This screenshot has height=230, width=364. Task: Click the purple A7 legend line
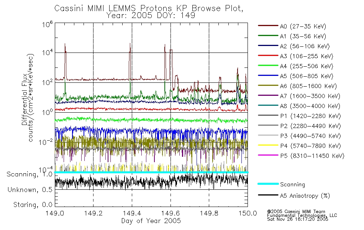[x=268, y=95]
